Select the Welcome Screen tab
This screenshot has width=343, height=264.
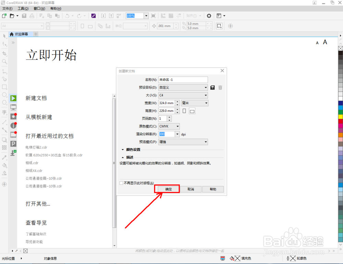pyautogui.click(x=21, y=34)
